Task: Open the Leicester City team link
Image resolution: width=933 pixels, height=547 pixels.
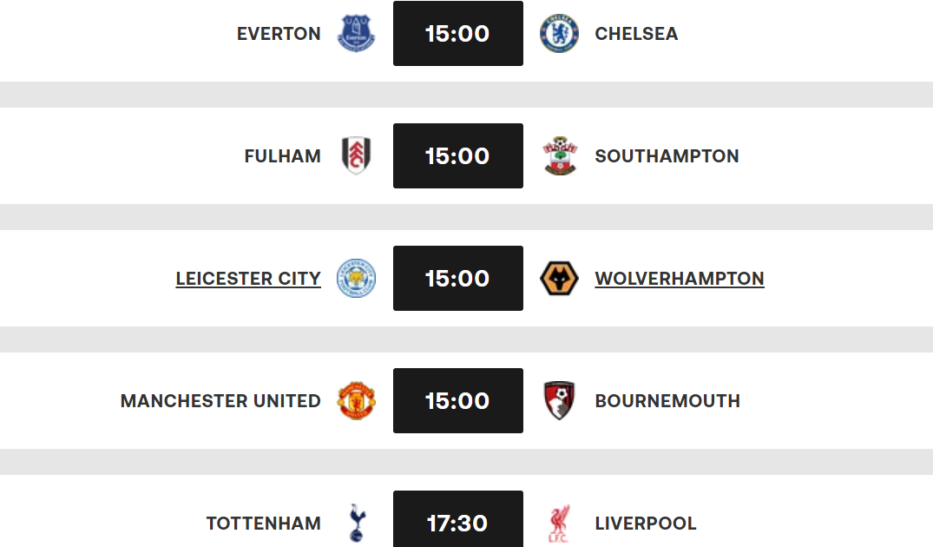Action: pos(248,279)
